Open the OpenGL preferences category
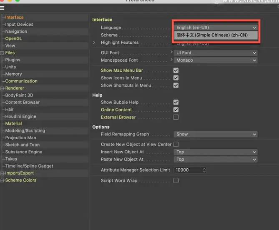 pyautogui.click(x=14, y=39)
